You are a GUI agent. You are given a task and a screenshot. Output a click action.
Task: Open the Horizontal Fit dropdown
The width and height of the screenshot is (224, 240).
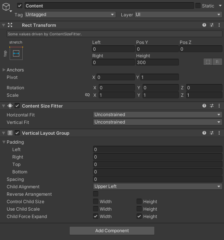coord(157,115)
